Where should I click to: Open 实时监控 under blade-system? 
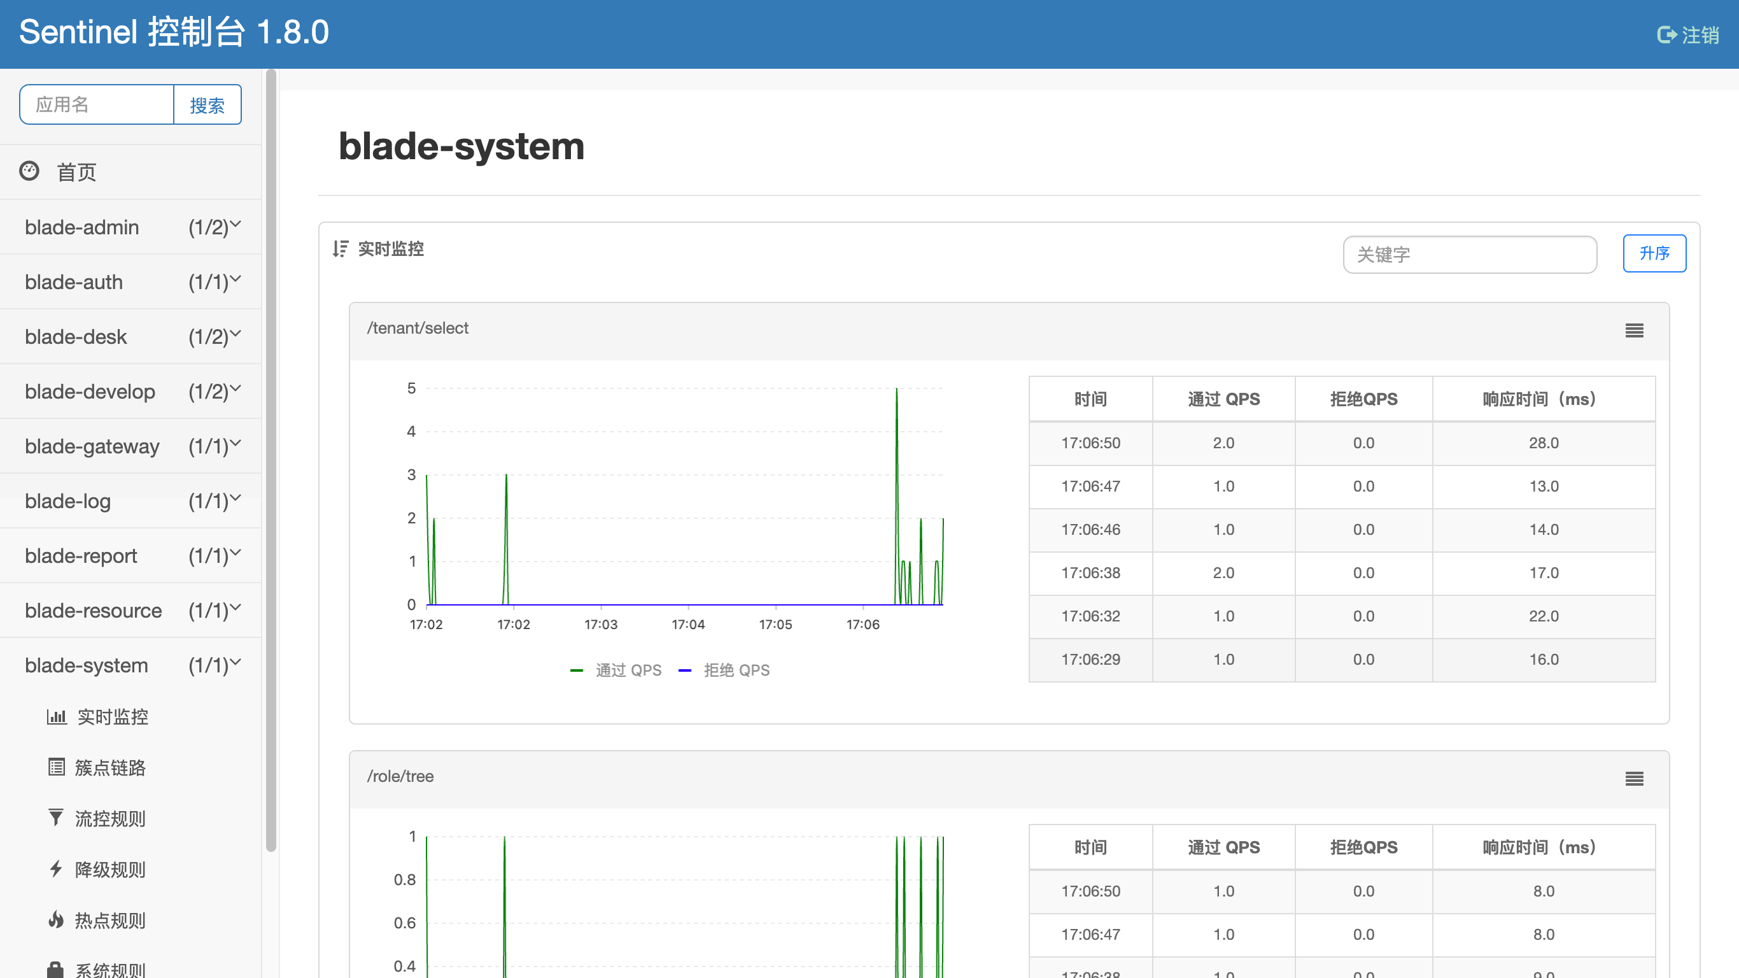(113, 716)
